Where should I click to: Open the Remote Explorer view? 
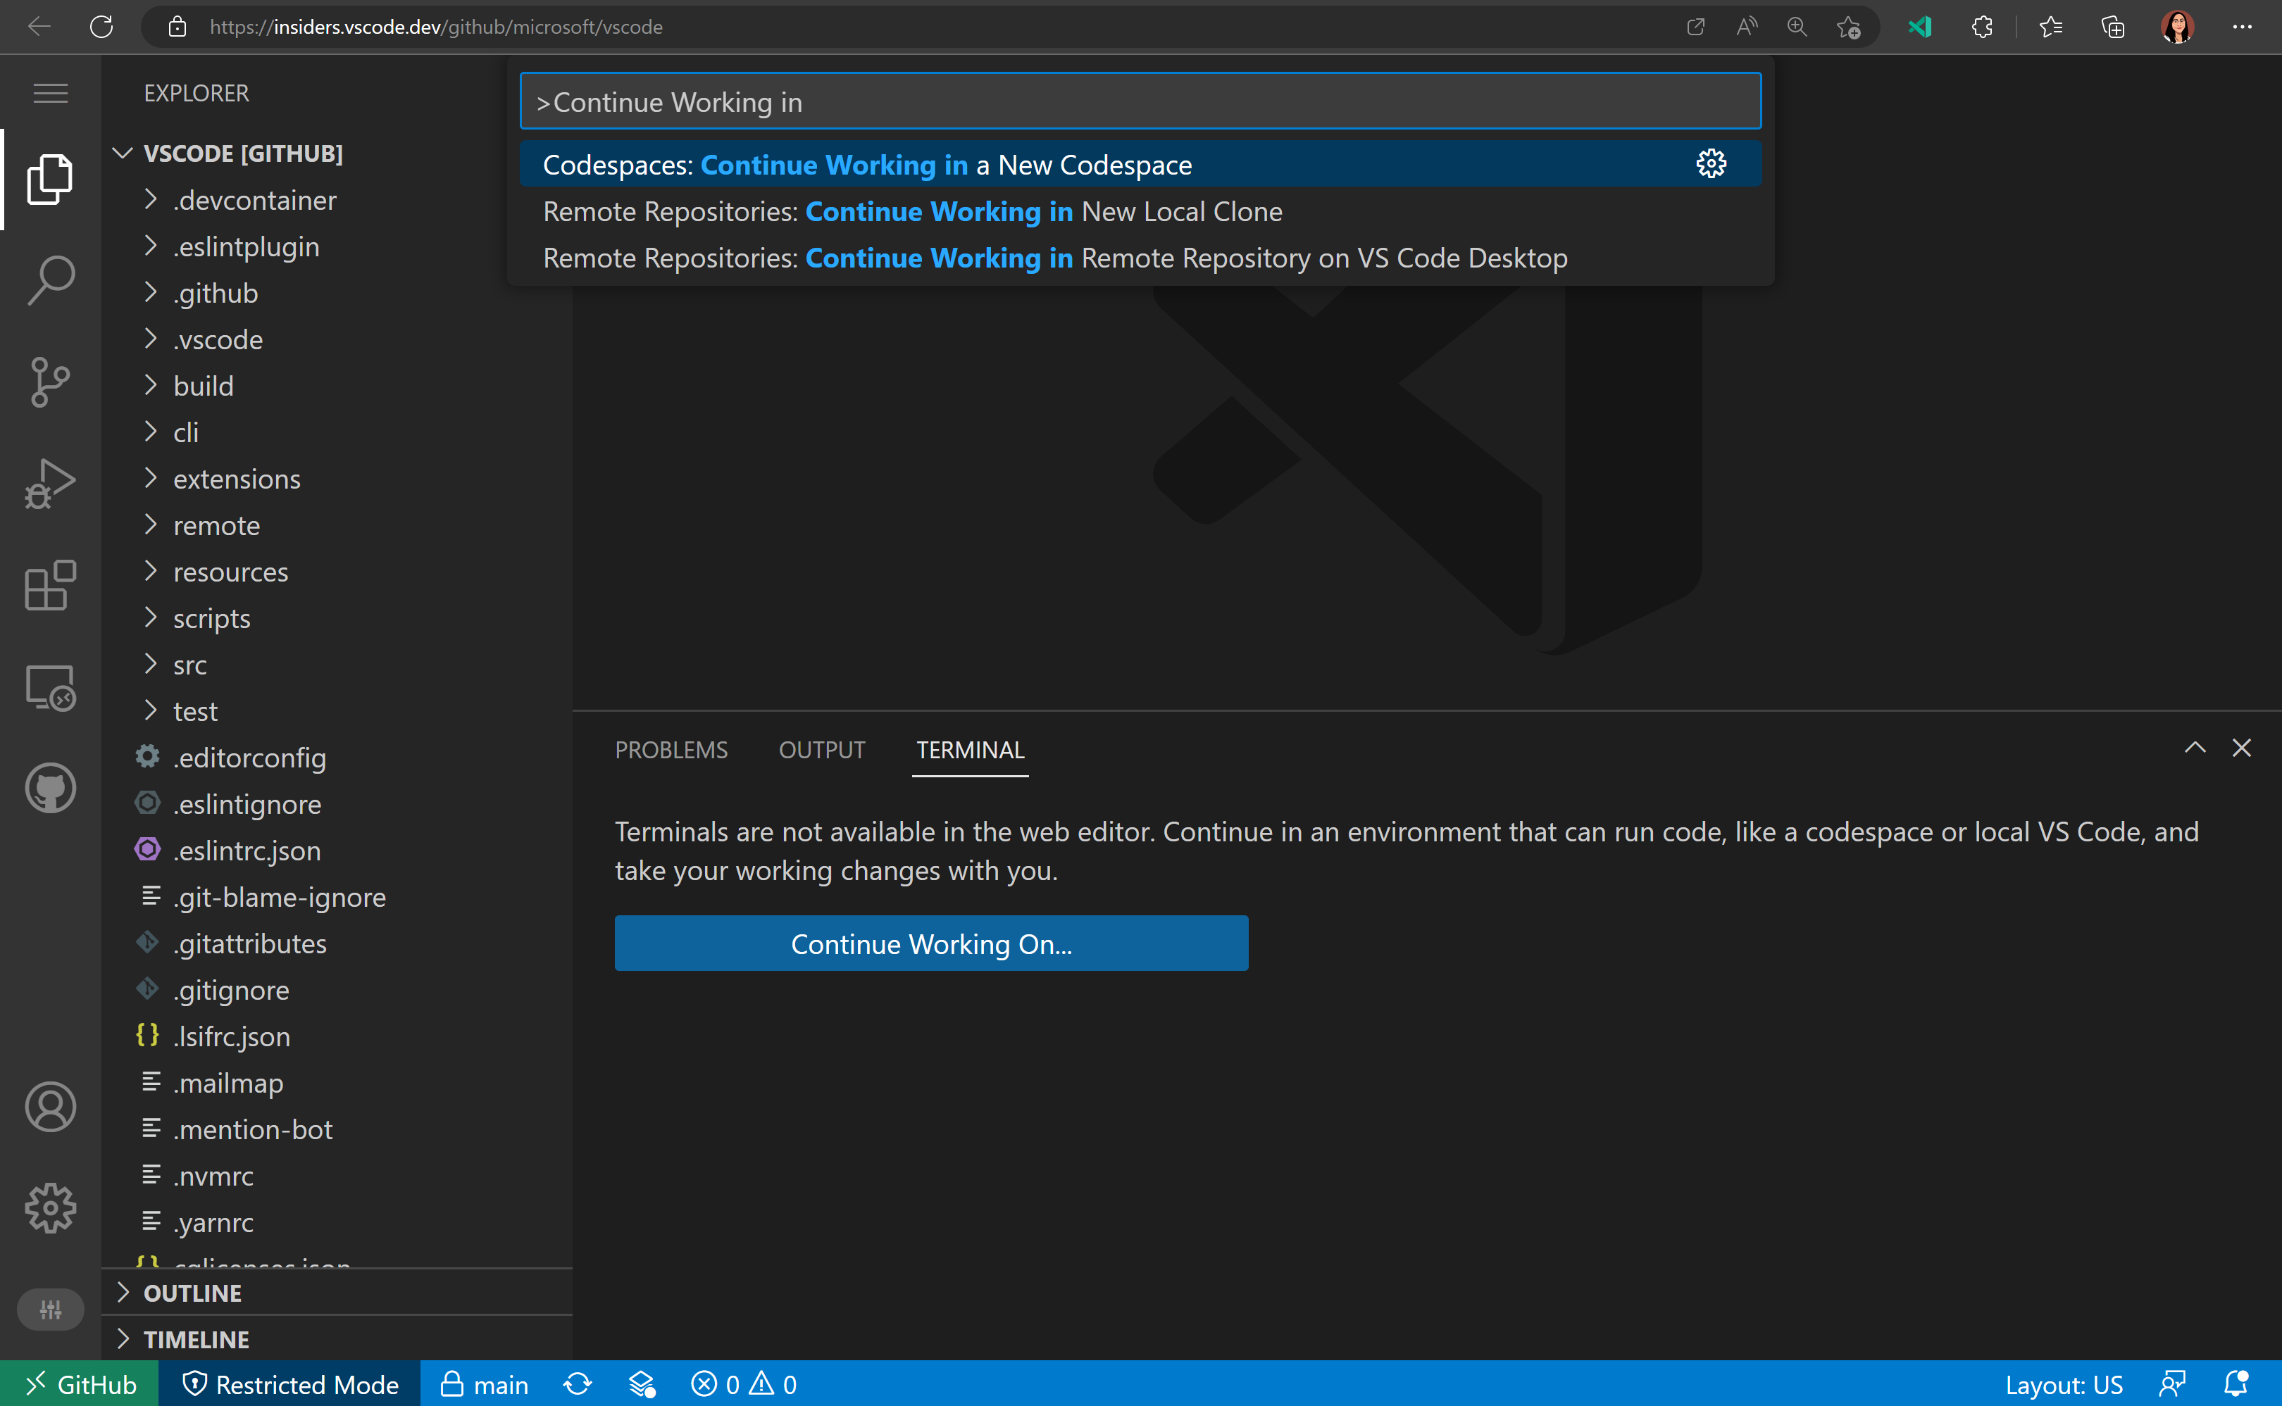[50, 688]
